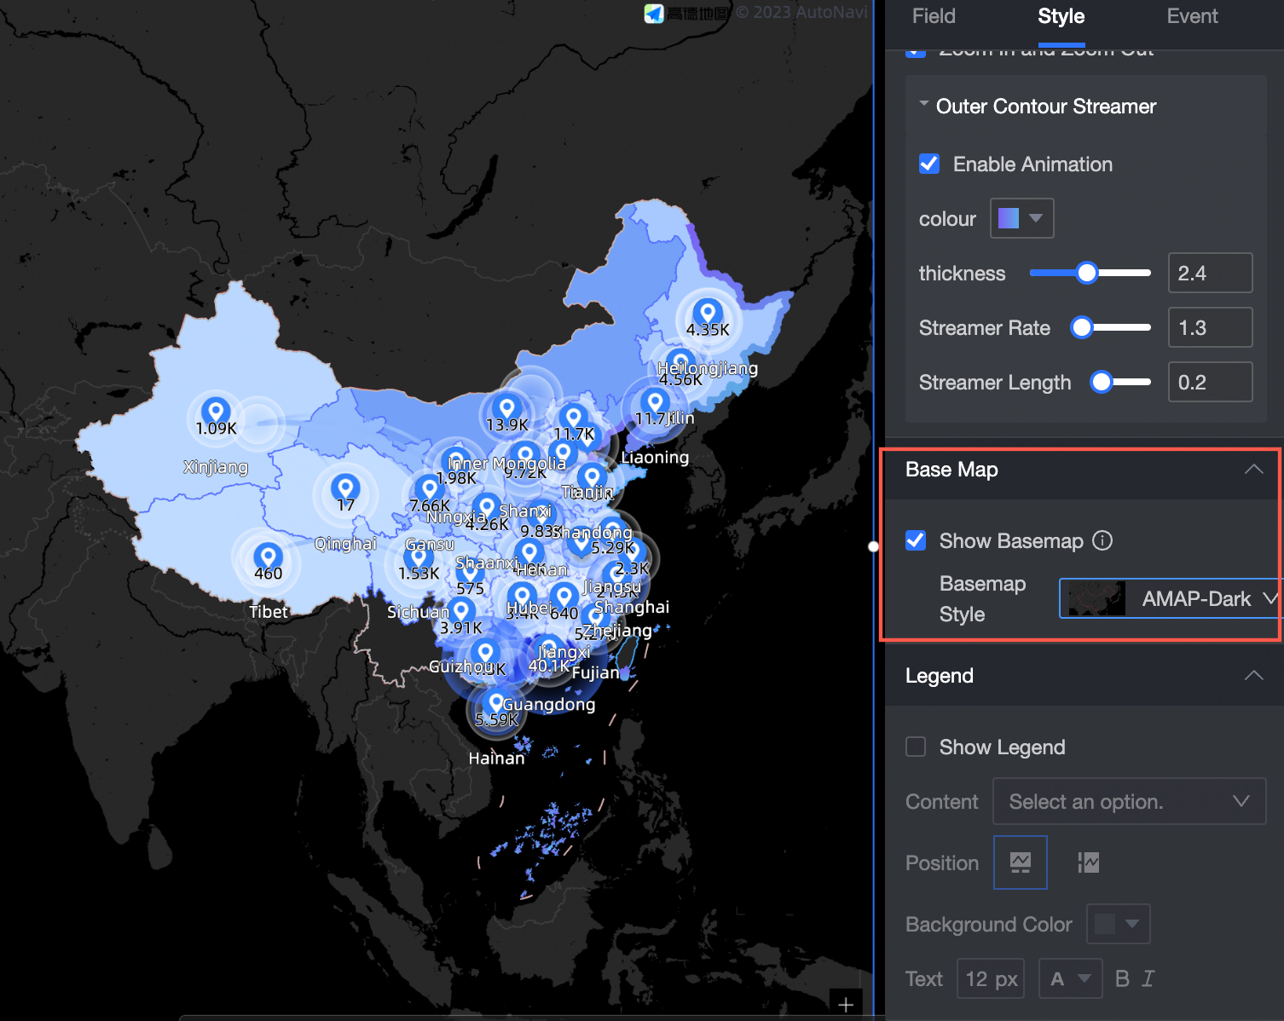This screenshot has height=1021, width=1284.
Task: Click the Streamer Rate value input field
Action: pyautogui.click(x=1209, y=327)
